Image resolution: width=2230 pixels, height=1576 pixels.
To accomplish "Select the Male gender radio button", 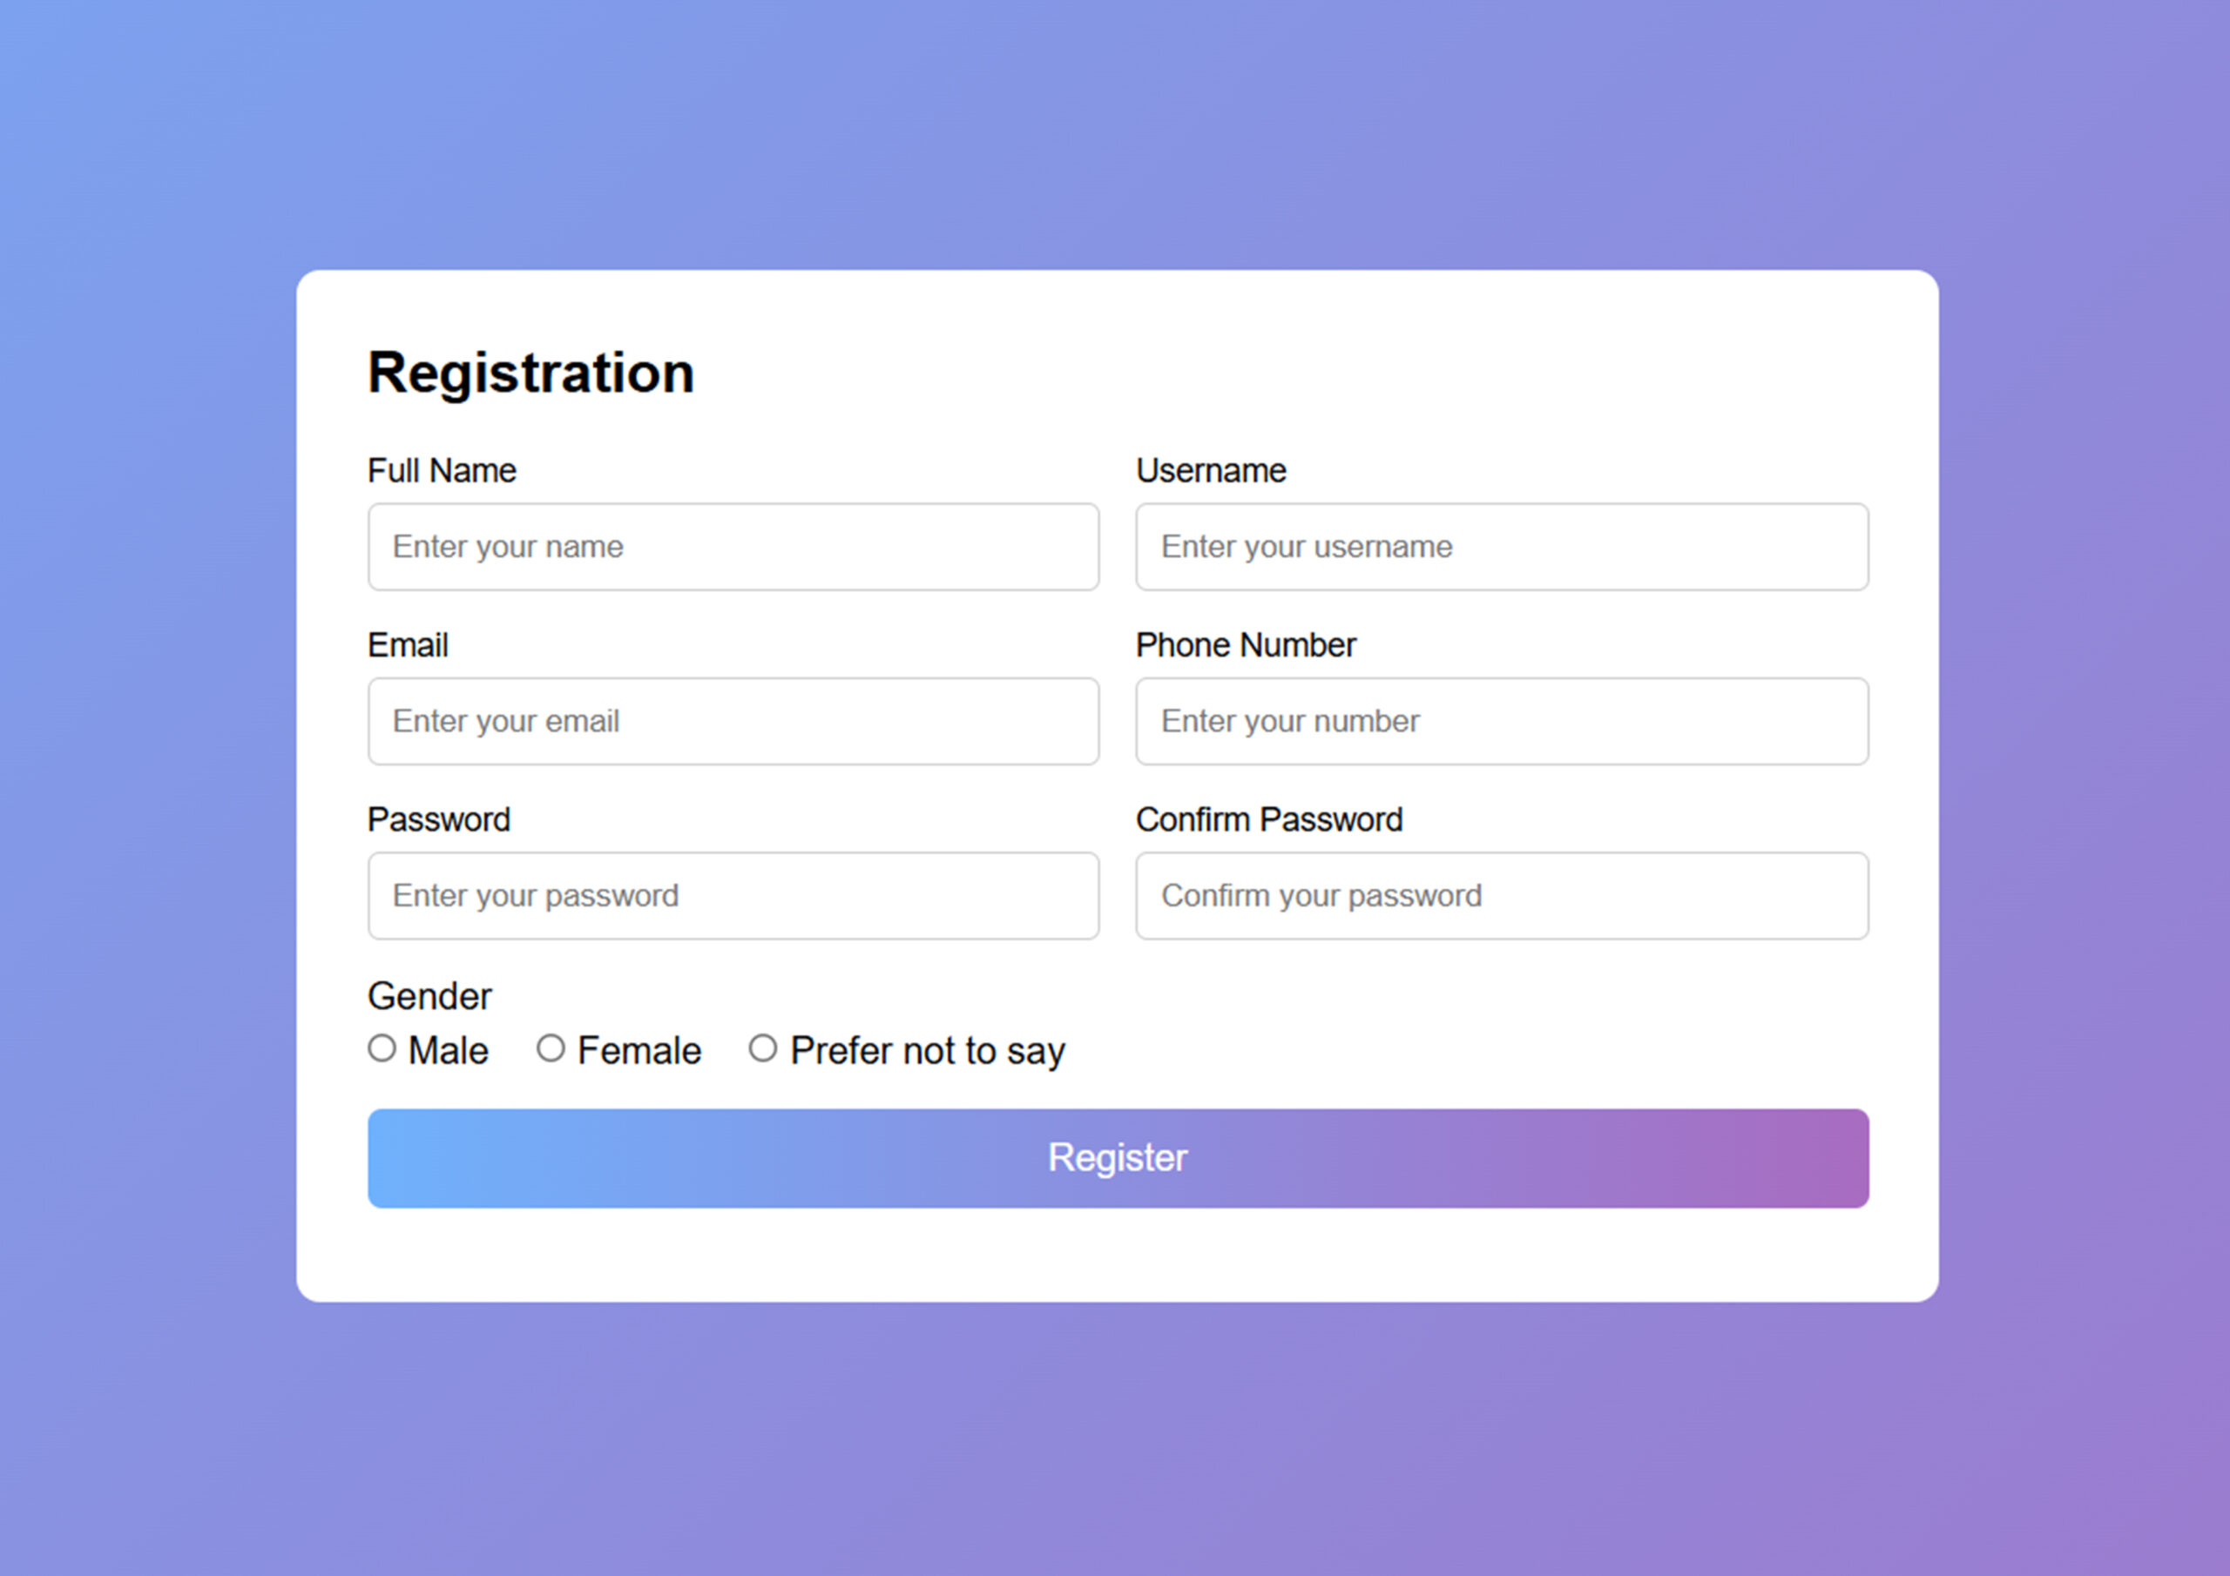I will [382, 1047].
